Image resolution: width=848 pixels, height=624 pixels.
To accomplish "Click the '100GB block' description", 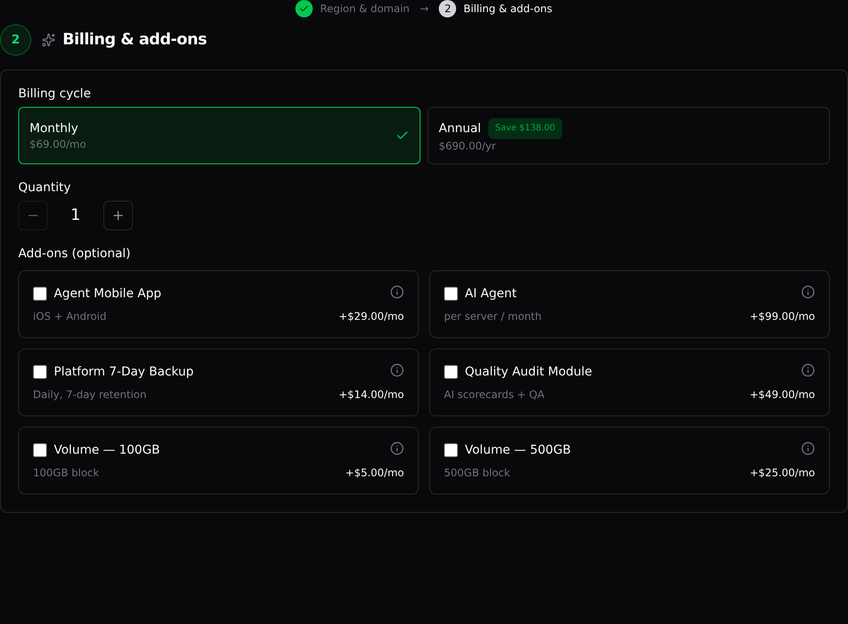I will (x=66, y=473).
